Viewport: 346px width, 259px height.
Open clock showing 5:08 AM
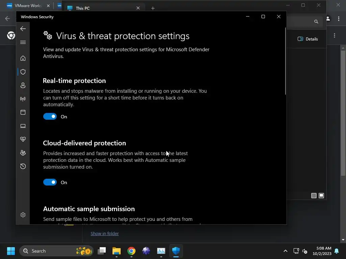pos(322,251)
